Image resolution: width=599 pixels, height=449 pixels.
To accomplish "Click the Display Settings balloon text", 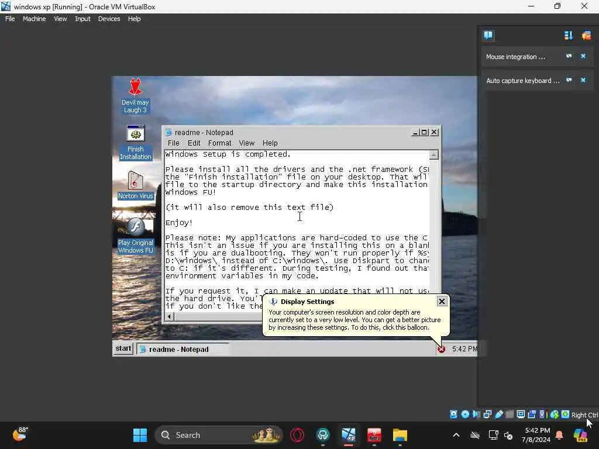I will coord(354,320).
